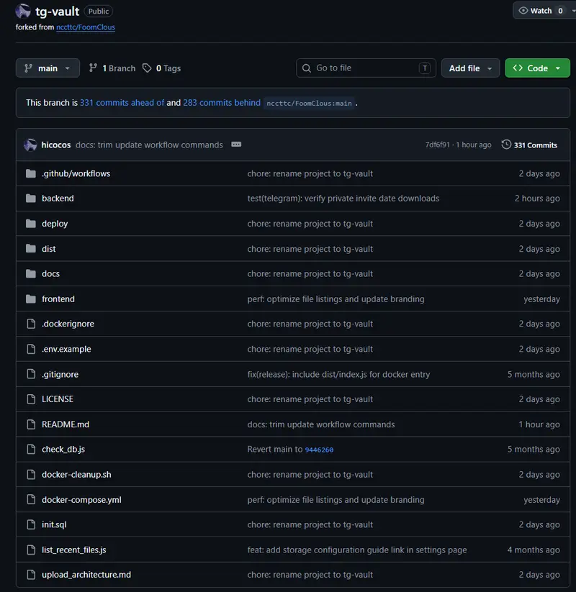Open the hicocos user profile link
Screen dimensions: 576x592
pyautogui.click(x=56, y=145)
